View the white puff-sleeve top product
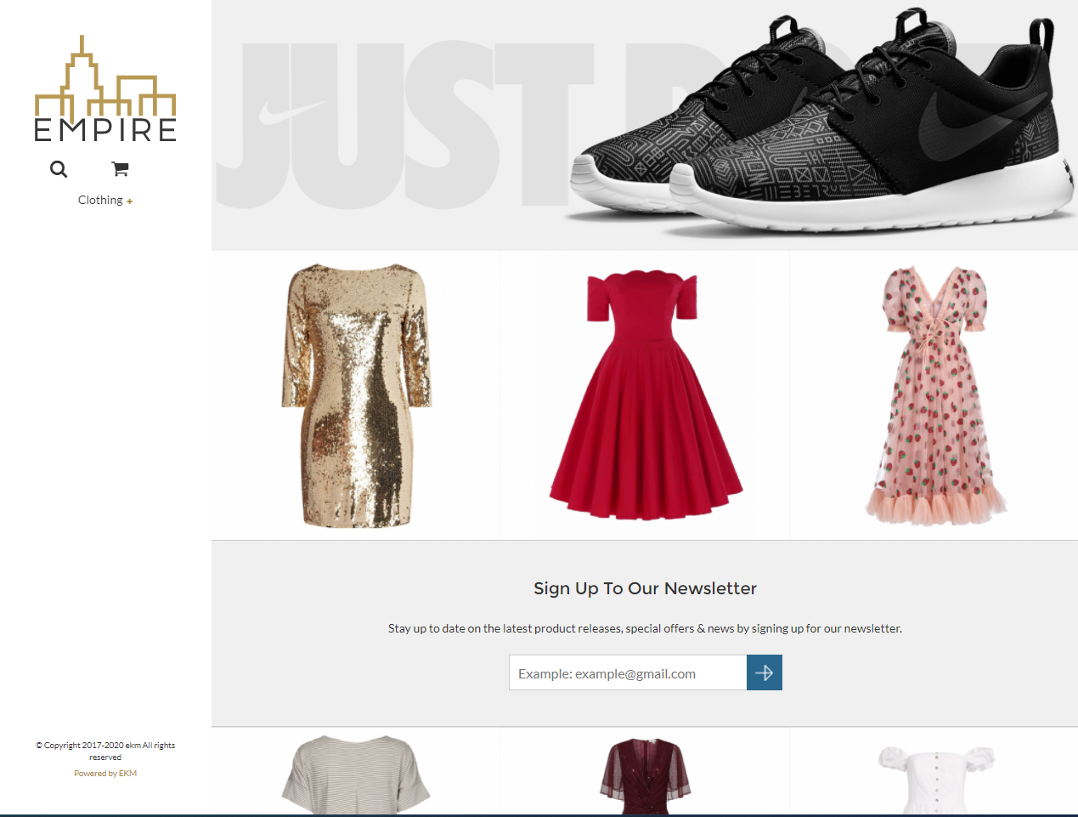The height and width of the screenshot is (817, 1078). (935, 780)
